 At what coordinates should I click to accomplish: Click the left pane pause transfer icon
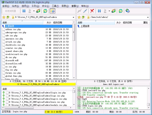click(24, 11)
